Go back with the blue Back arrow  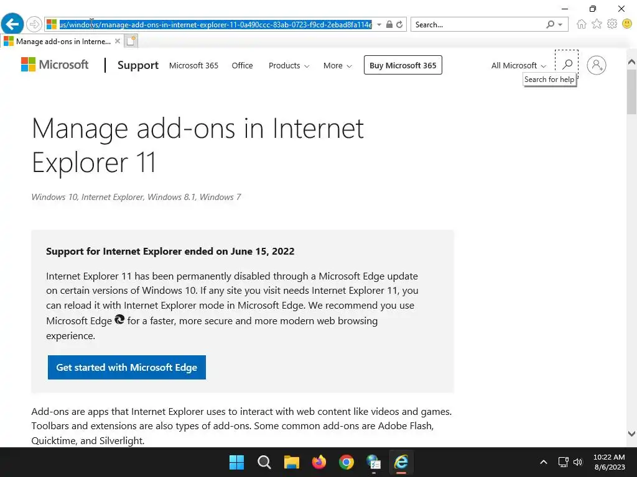click(x=12, y=24)
